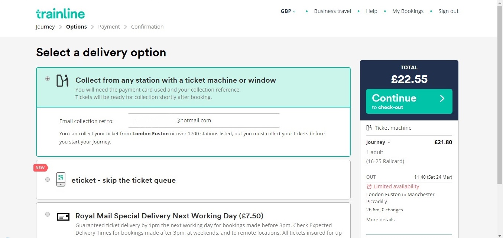Open the GBP currency dropdown

tap(288, 11)
